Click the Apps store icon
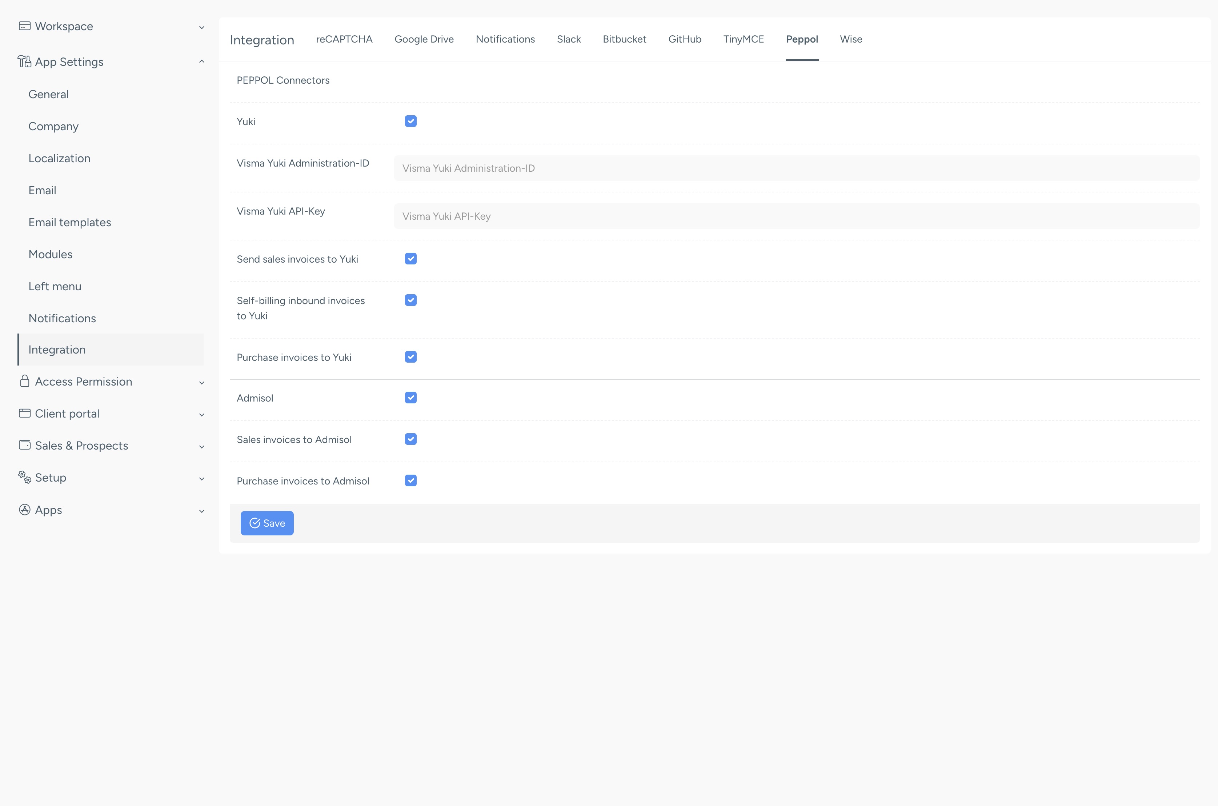This screenshot has width=1218, height=806. [25, 510]
